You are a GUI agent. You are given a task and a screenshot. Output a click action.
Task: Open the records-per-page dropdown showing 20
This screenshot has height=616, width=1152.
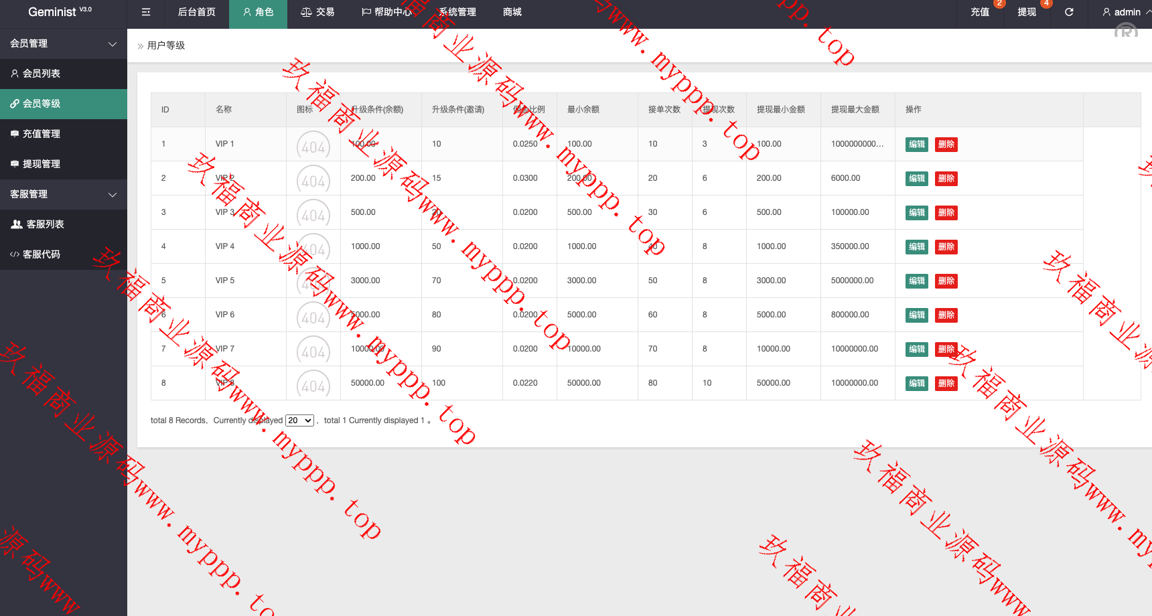[x=299, y=420]
